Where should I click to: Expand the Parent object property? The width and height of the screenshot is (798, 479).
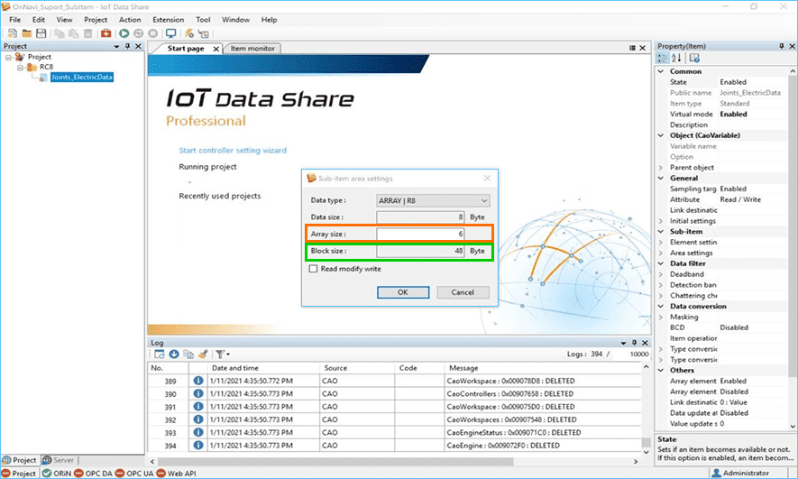(661, 168)
